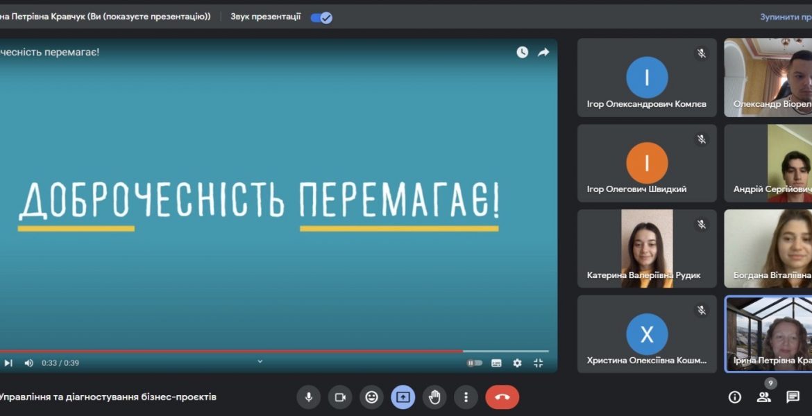Expand chapters chevron on video bar
Viewport: 812px width, 416px height.
(260, 362)
